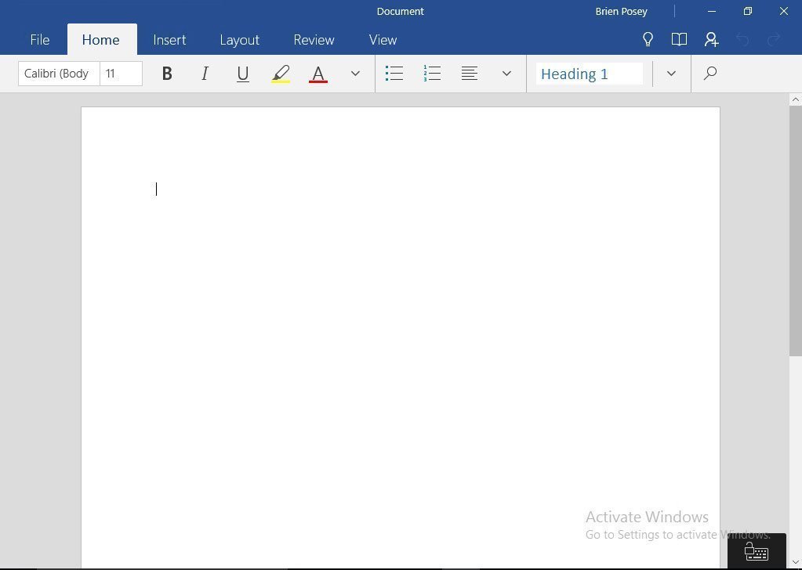Viewport: 802px width, 570px height.
Task: Open the styles gallery dropdown
Action: pyautogui.click(x=671, y=73)
